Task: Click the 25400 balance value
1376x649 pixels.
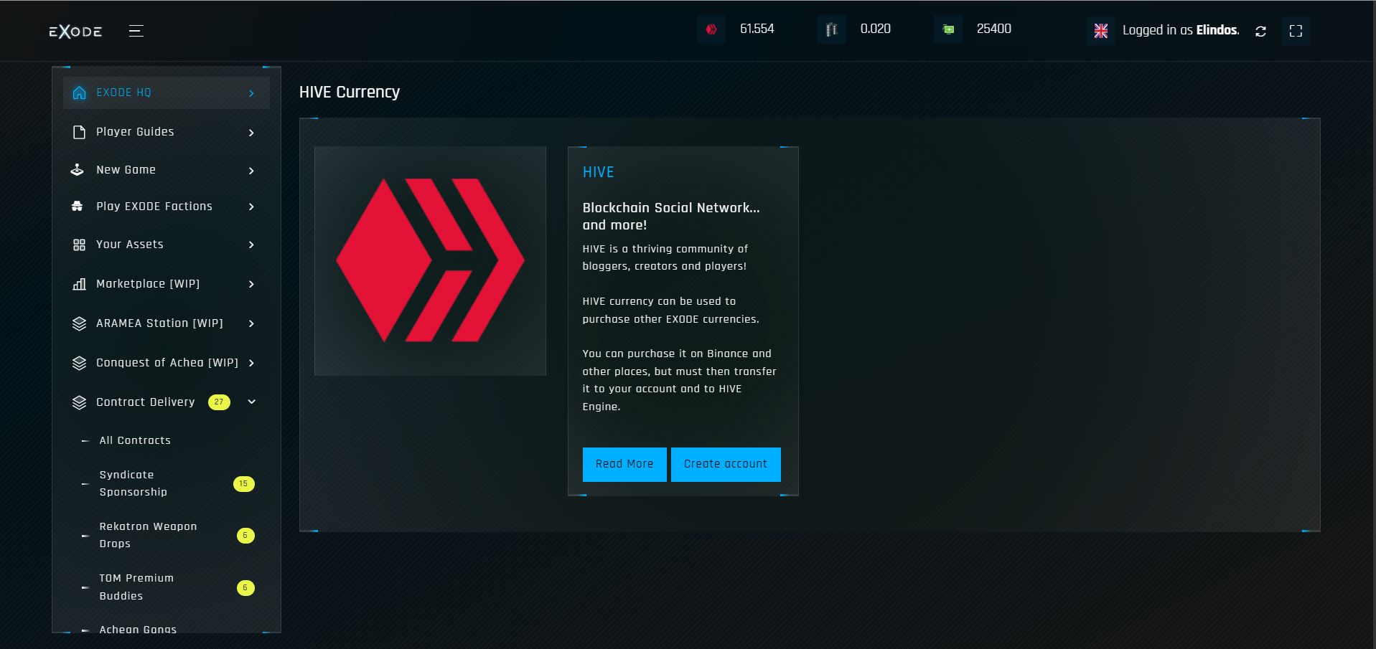Action: (994, 29)
